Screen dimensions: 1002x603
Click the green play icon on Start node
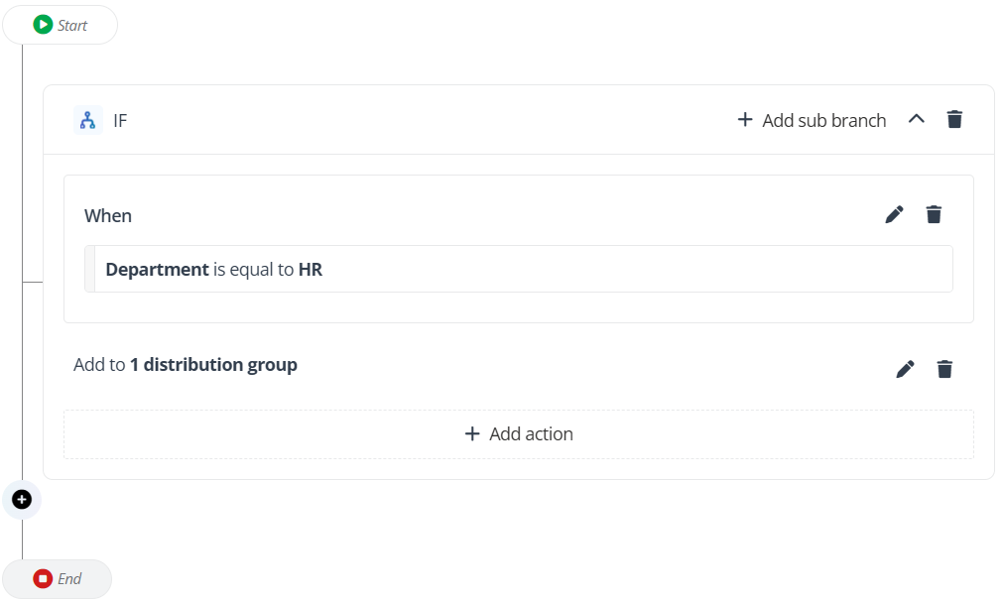41,25
